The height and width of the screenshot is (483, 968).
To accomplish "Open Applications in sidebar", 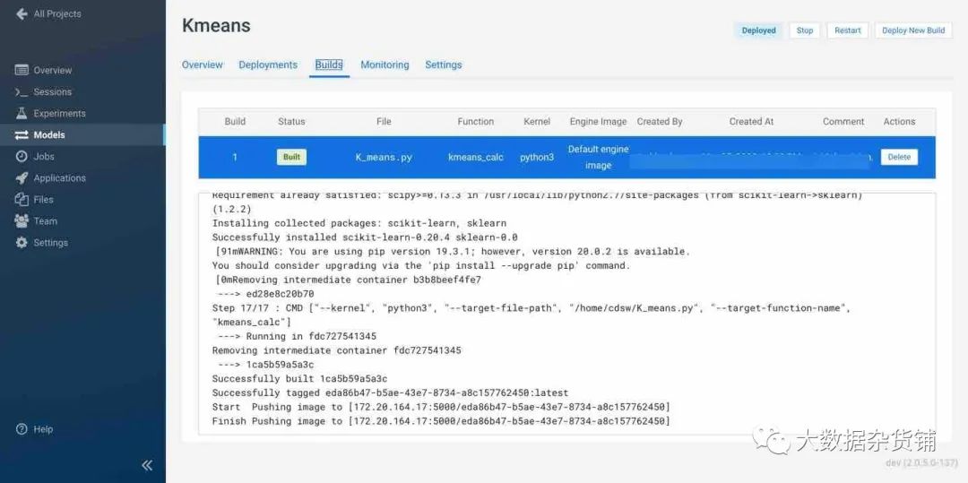I will 59,178.
